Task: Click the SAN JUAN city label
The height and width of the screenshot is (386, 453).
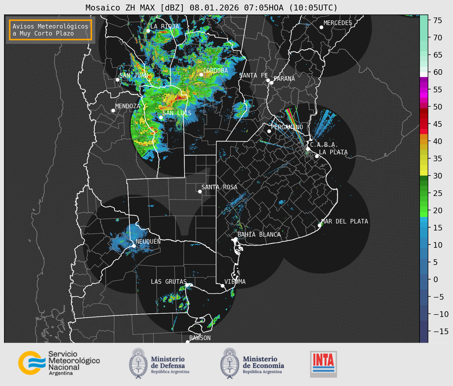Action: (x=134, y=75)
